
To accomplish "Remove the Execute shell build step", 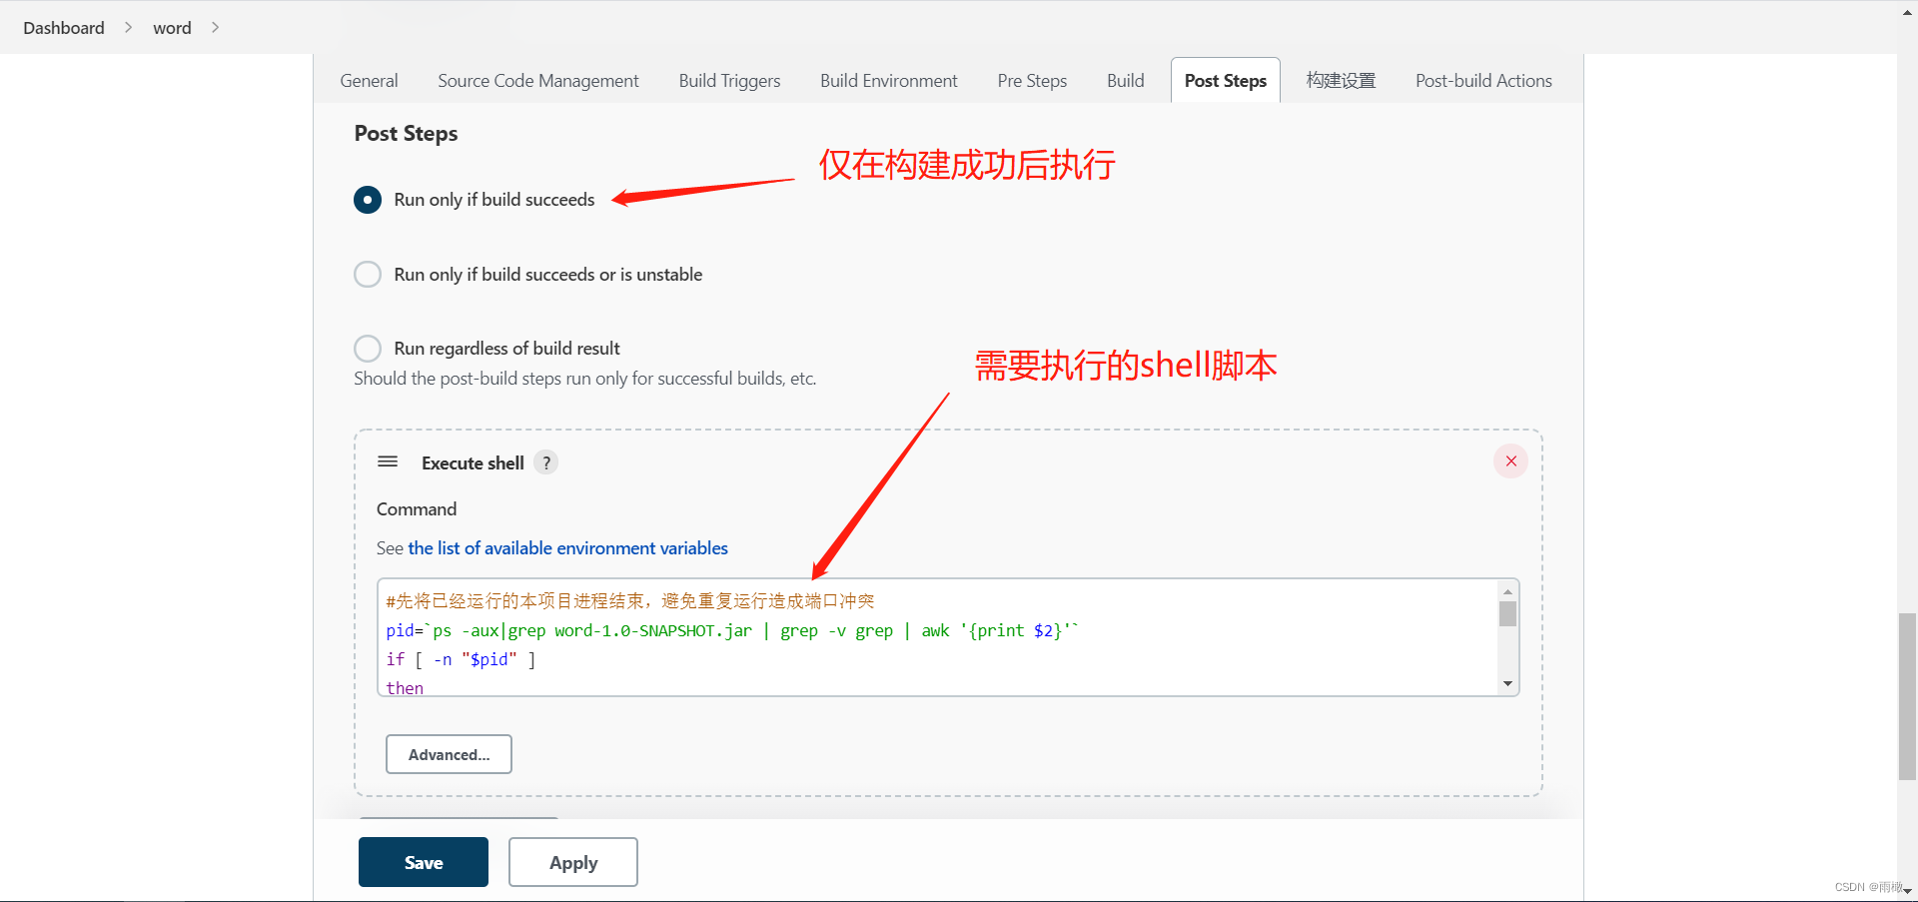I will (1510, 461).
